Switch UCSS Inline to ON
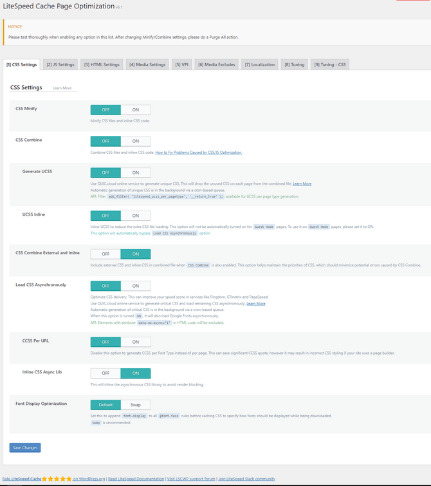The image size is (431, 486). 136,215
